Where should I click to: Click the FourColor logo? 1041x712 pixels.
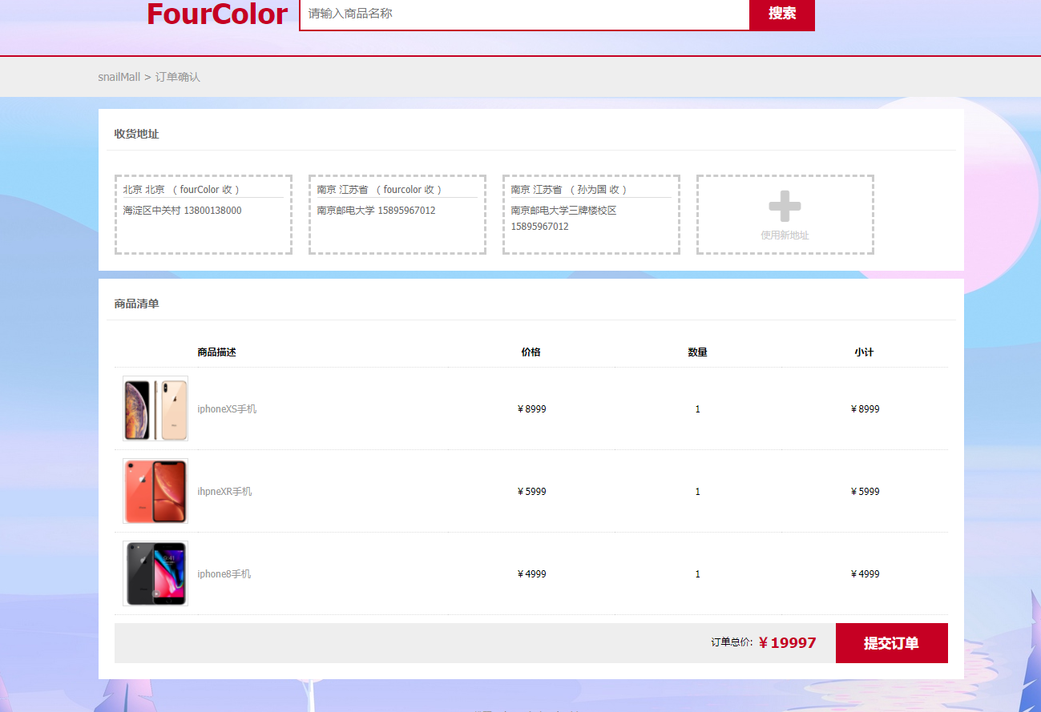tap(217, 14)
